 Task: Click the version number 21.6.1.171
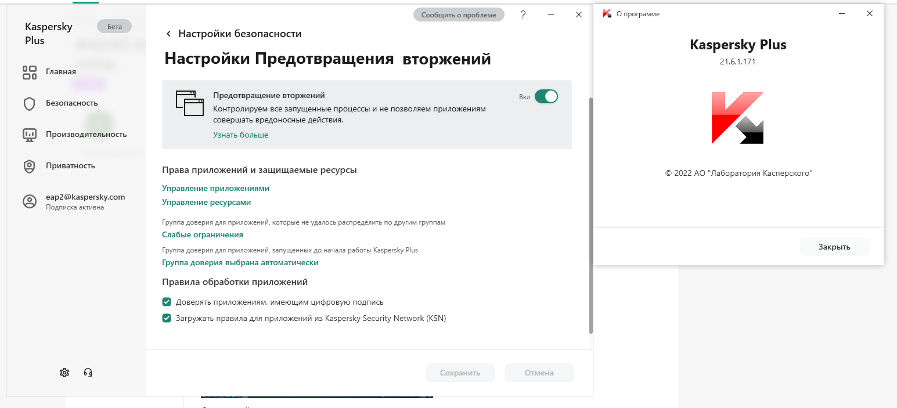tap(738, 62)
